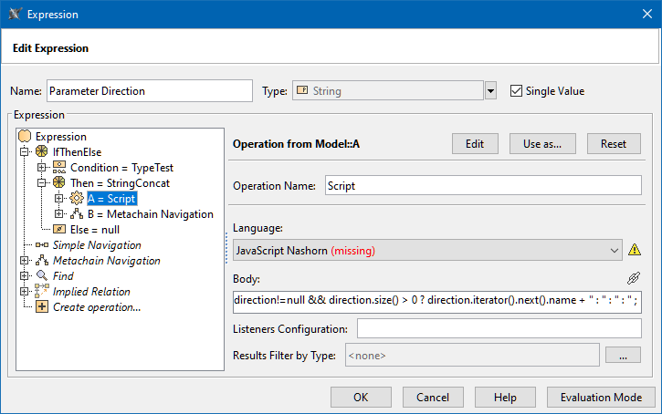Click the Create operation plus icon
Screen dimensions: 662x414
tap(42, 307)
